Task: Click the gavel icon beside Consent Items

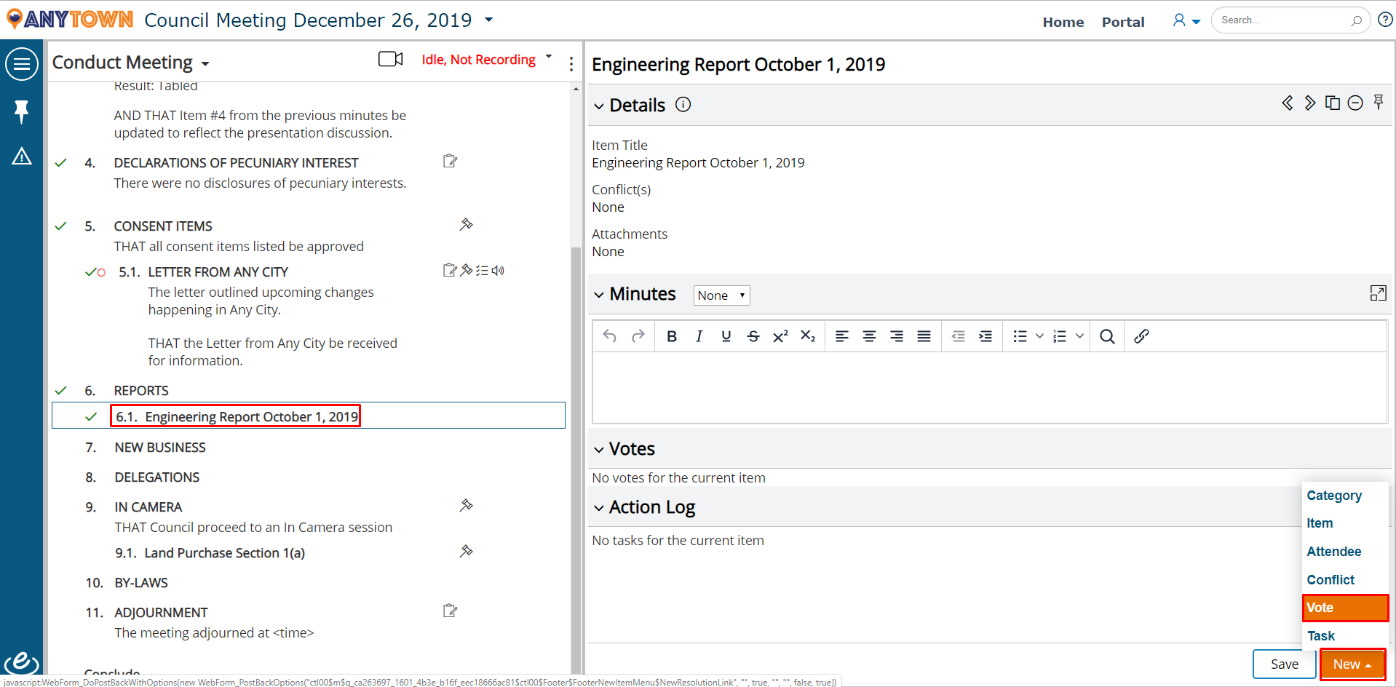Action: coord(467,224)
